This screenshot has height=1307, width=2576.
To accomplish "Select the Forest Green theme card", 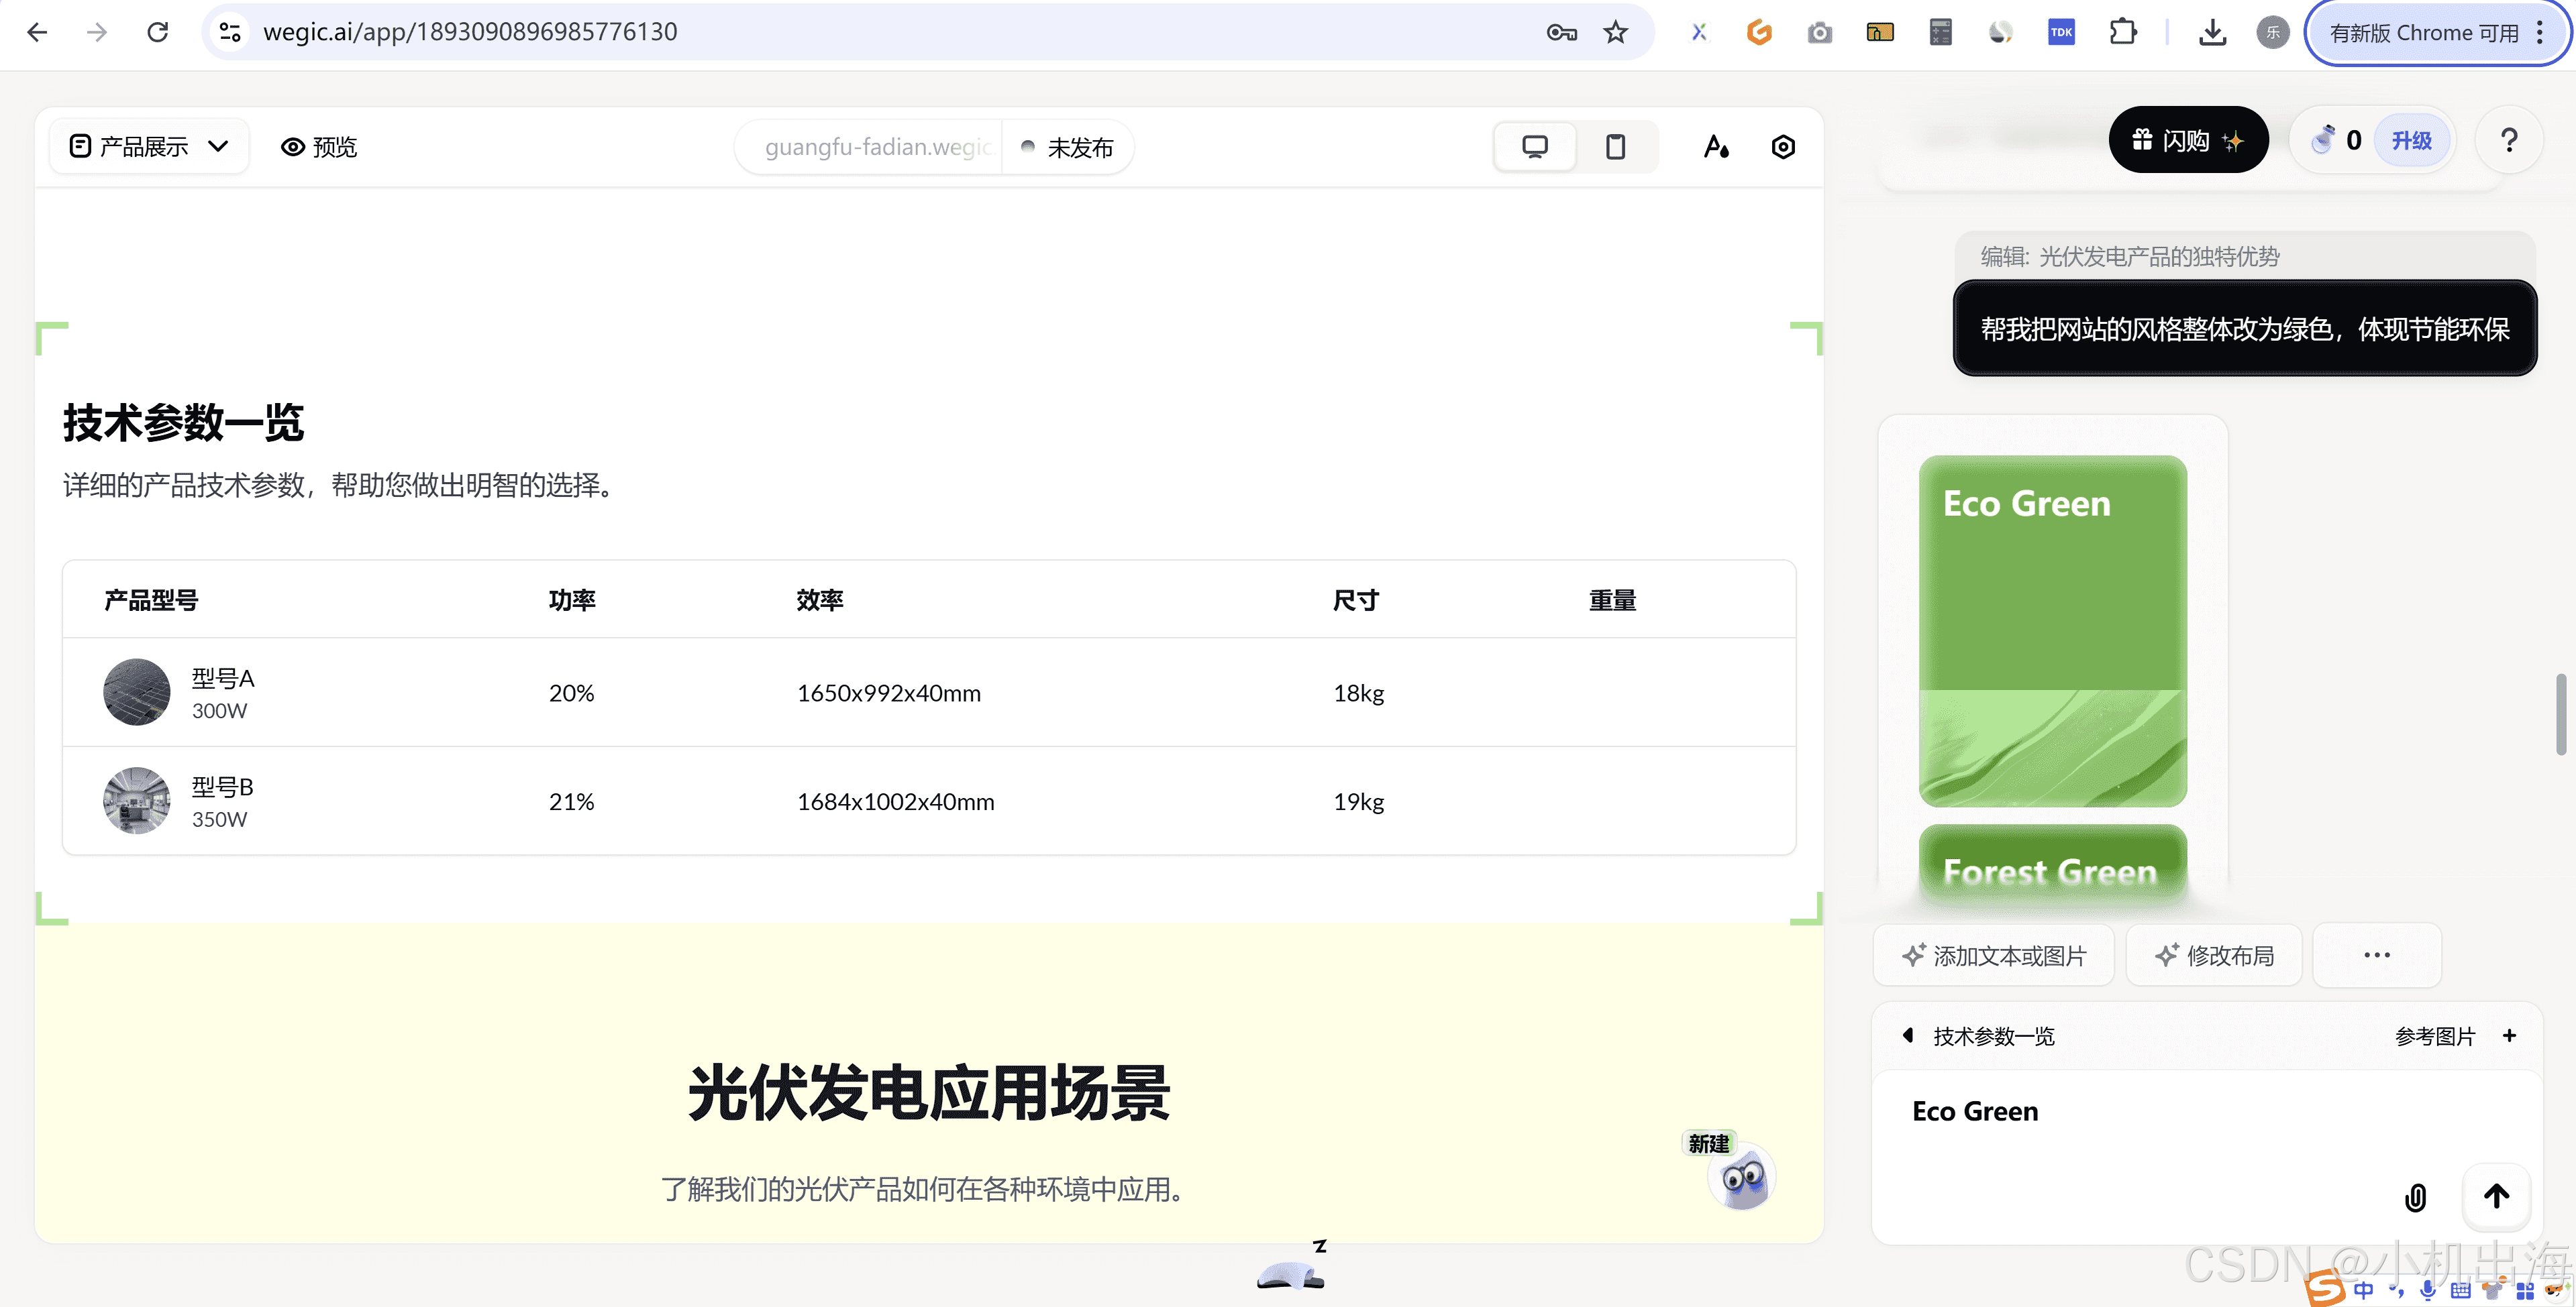I will coord(2052,864).
